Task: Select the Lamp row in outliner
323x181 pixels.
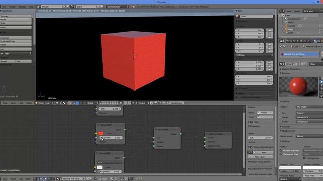Action: pos(291,32)
